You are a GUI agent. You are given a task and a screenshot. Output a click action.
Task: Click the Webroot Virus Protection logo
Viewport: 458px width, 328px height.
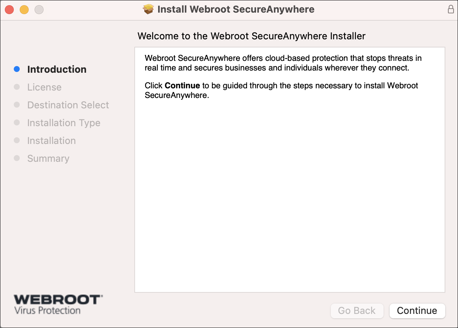tap(58, 303)
